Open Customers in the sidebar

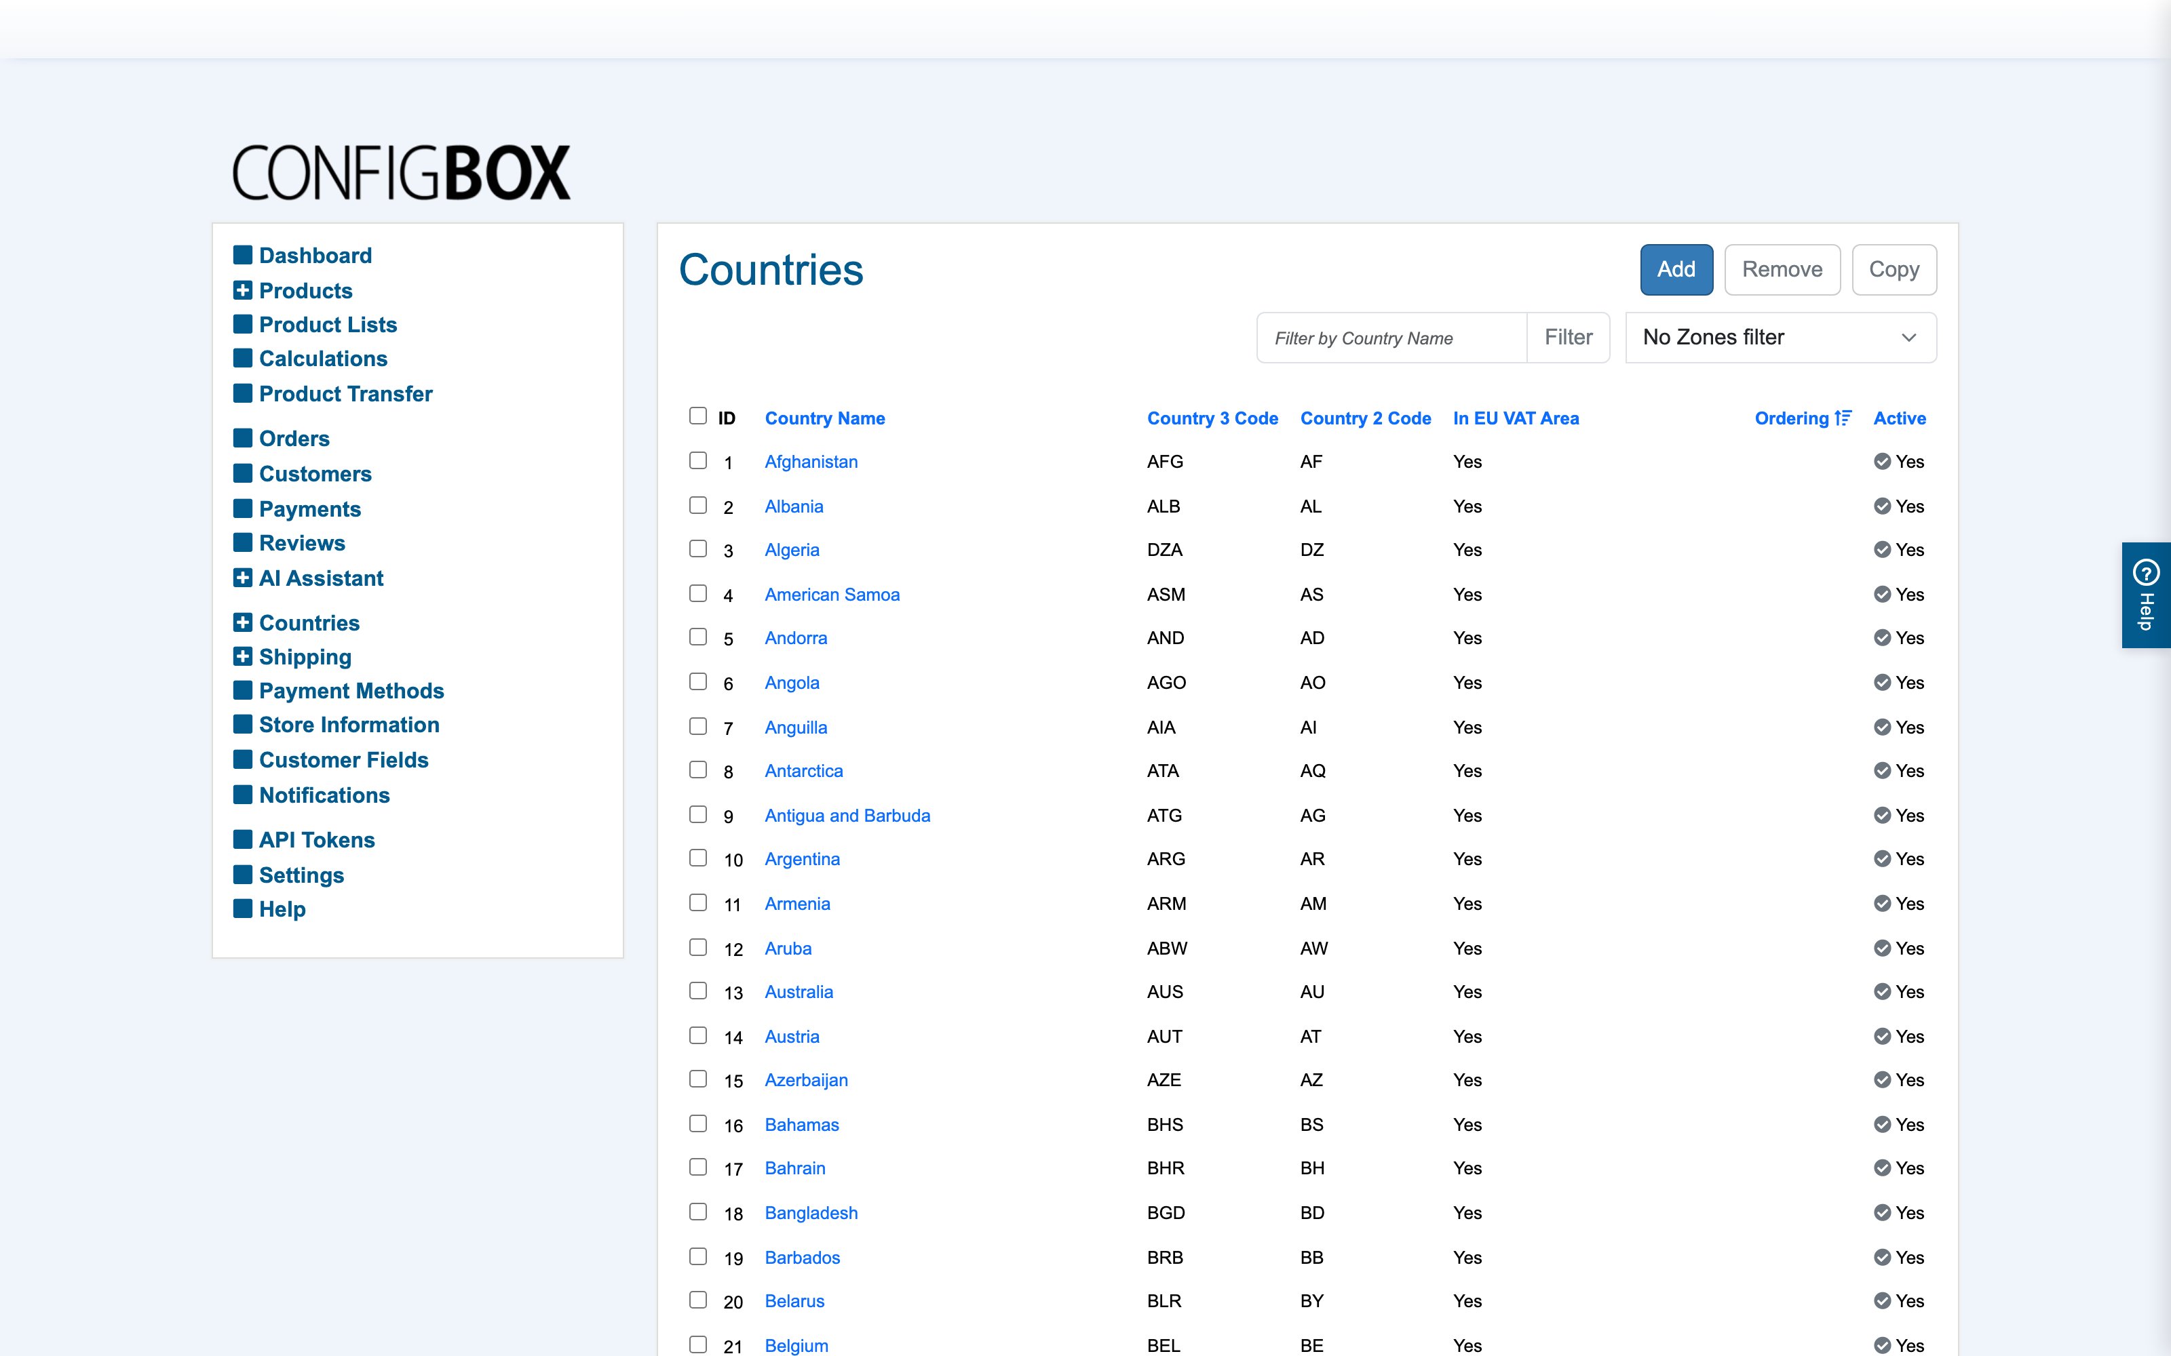click(315, 473)
